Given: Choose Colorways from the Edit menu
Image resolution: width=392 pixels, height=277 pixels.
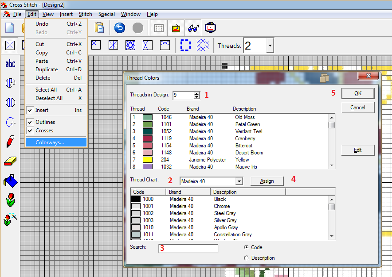Looking at the screenshot, I should pyautogui.click(x=50, y=142).
